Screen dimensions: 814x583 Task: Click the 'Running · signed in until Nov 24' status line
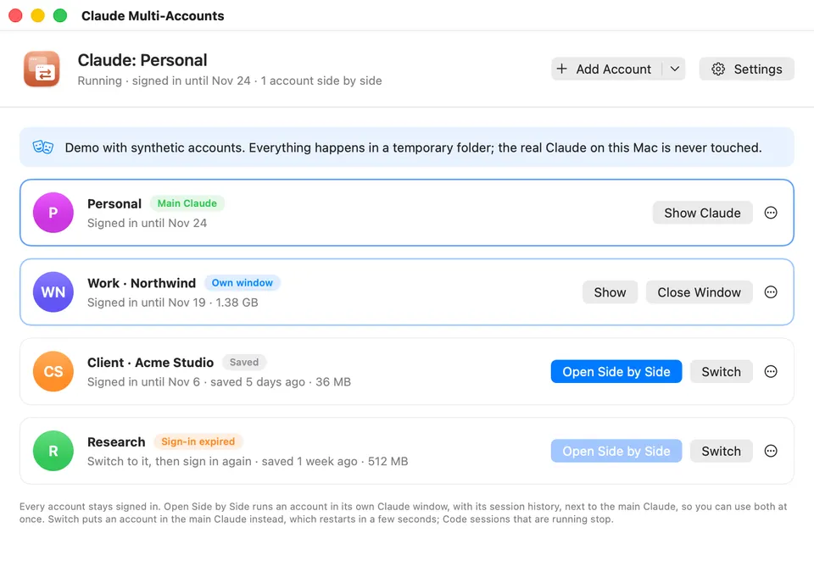click(230, 81)
